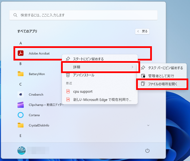The height and width of the screenshot is (161, 190).
Task: Click the shield icon beside 管理者として実行
Action: click(x=143, y=76)
